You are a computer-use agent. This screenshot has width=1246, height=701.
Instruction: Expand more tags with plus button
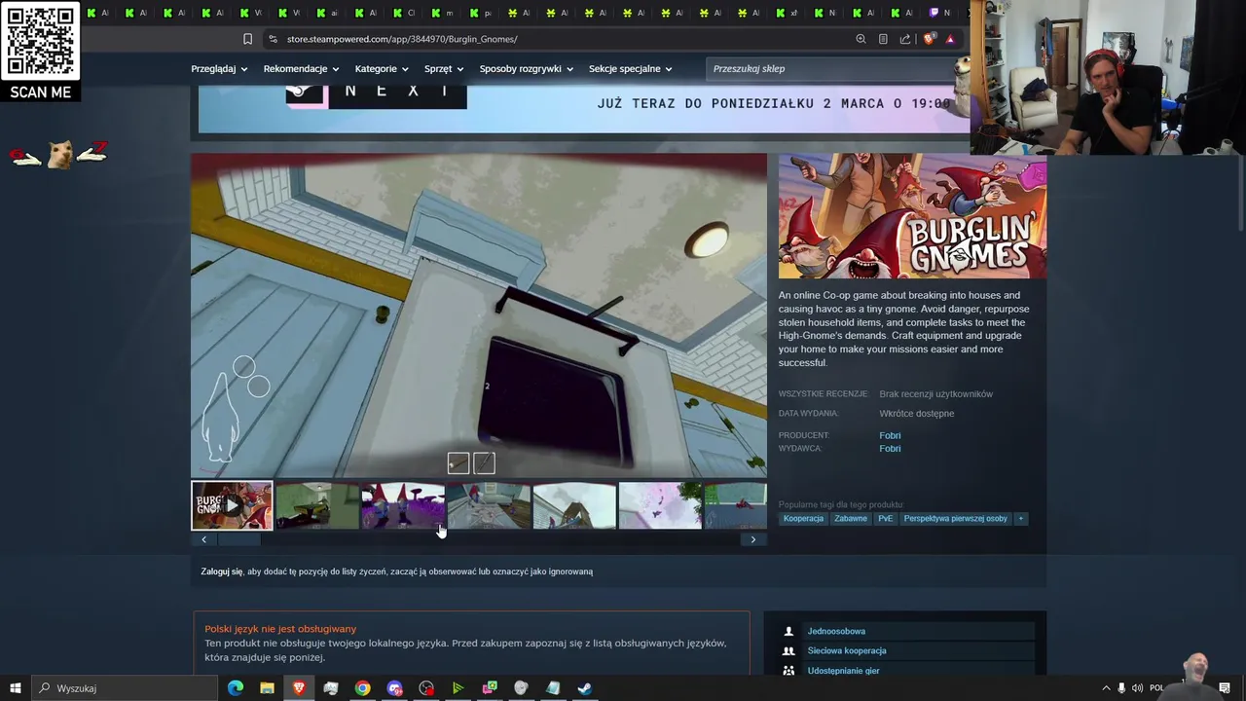[x=1020, y=519]
